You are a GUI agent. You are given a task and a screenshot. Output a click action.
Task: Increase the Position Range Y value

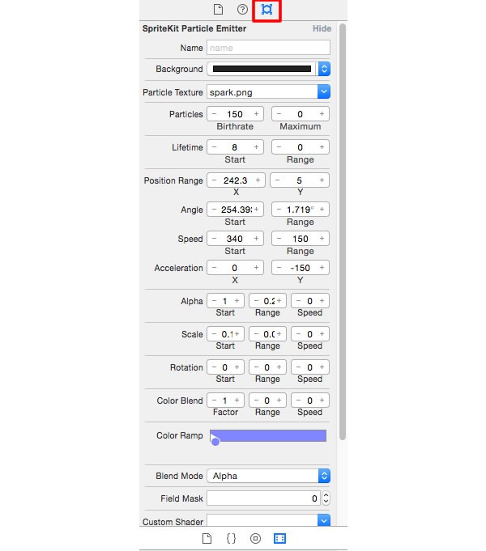pos(322,180)
